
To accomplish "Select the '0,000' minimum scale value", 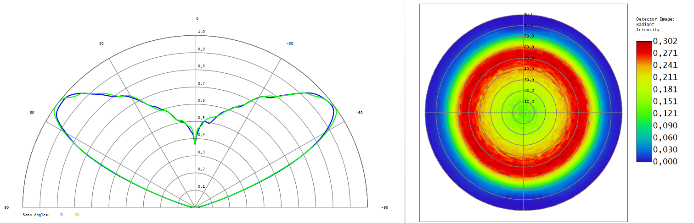I will tap(666, 161).
